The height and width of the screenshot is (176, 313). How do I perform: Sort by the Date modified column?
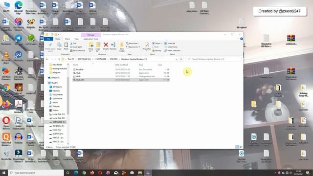pyautogui.click(x=121, y=65)
